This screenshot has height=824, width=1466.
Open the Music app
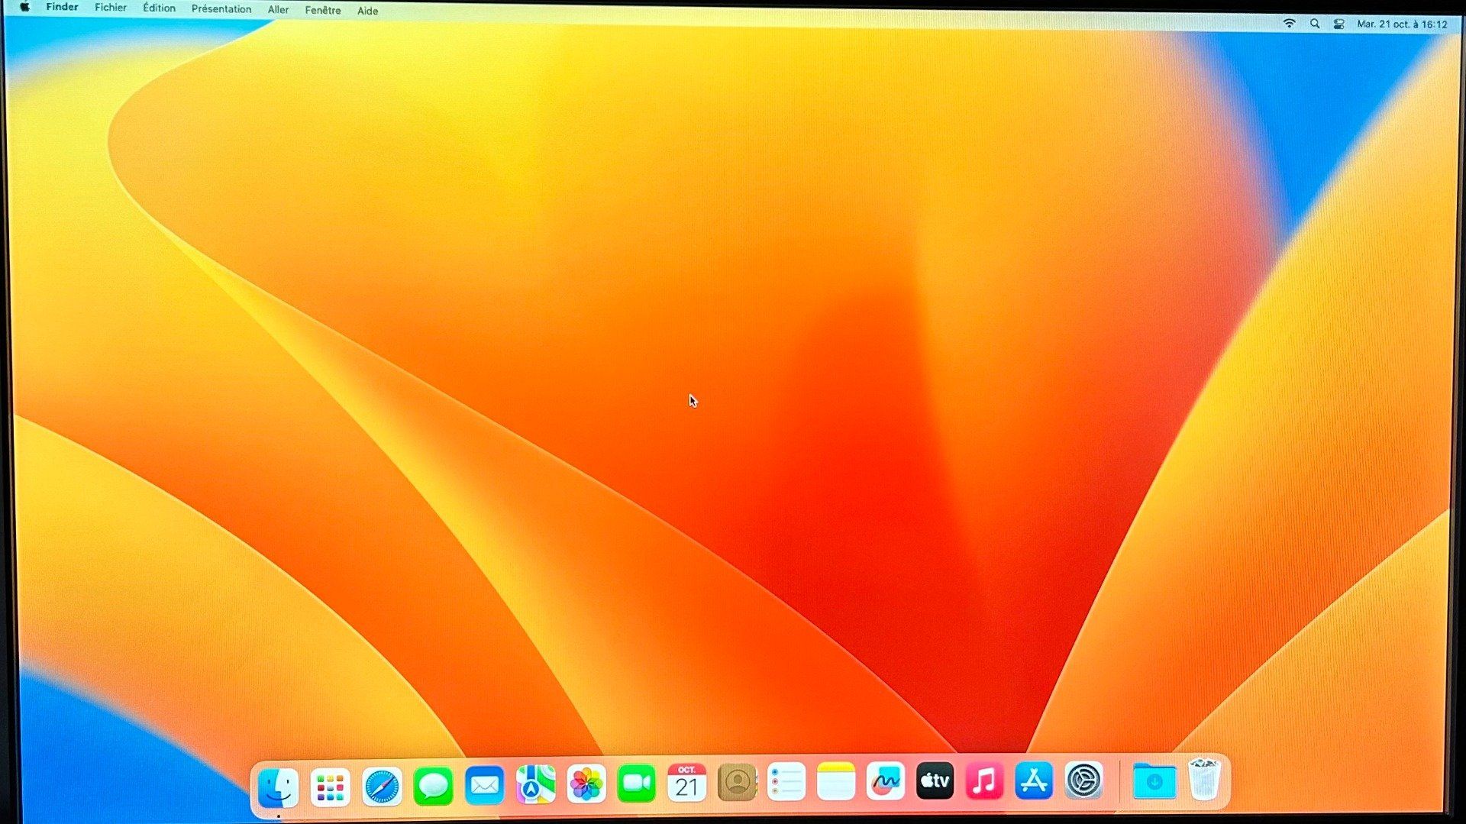point(984,781)
